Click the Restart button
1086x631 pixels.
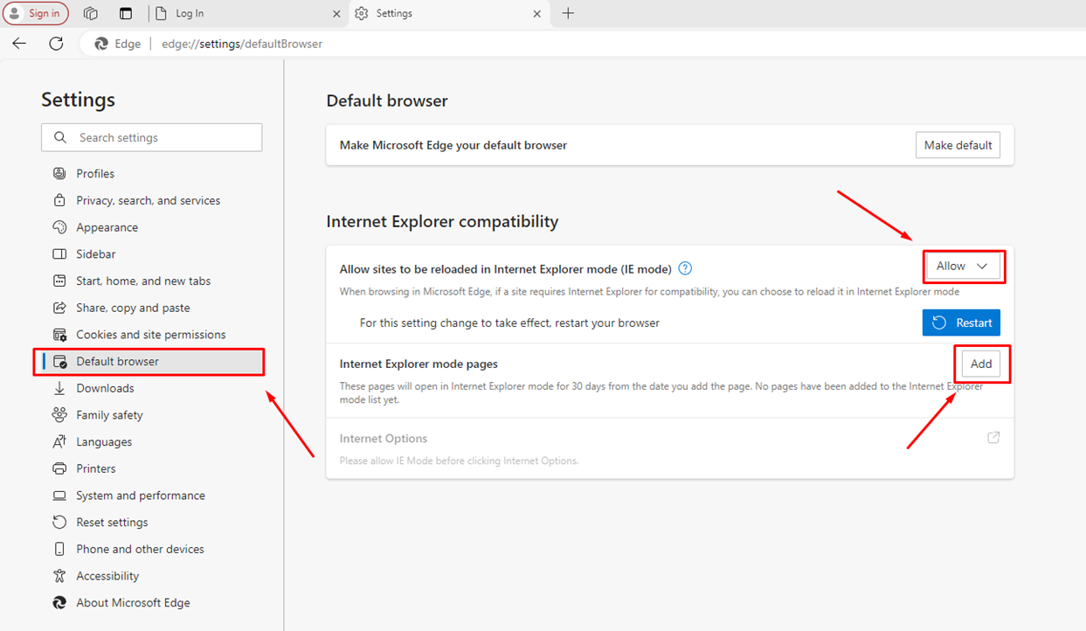pyautogui.click(x=961, y=322)
